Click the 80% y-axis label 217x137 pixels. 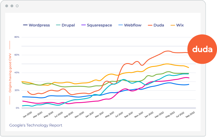coord(17,37)
